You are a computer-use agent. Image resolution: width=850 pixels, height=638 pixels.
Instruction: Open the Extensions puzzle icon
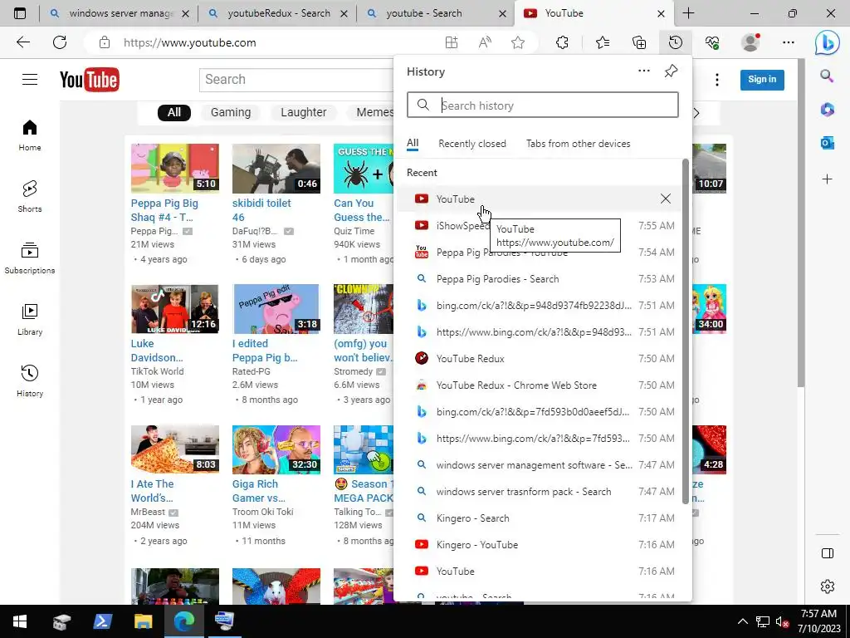[x=562, y=42]
